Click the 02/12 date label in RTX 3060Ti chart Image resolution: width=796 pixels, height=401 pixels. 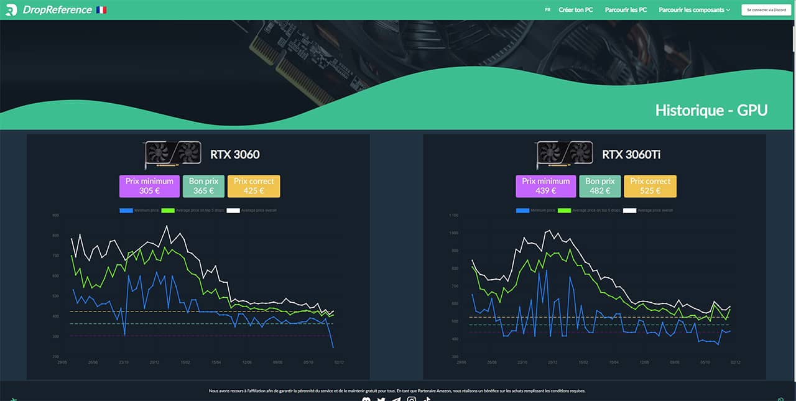click(x=735, y=362)
